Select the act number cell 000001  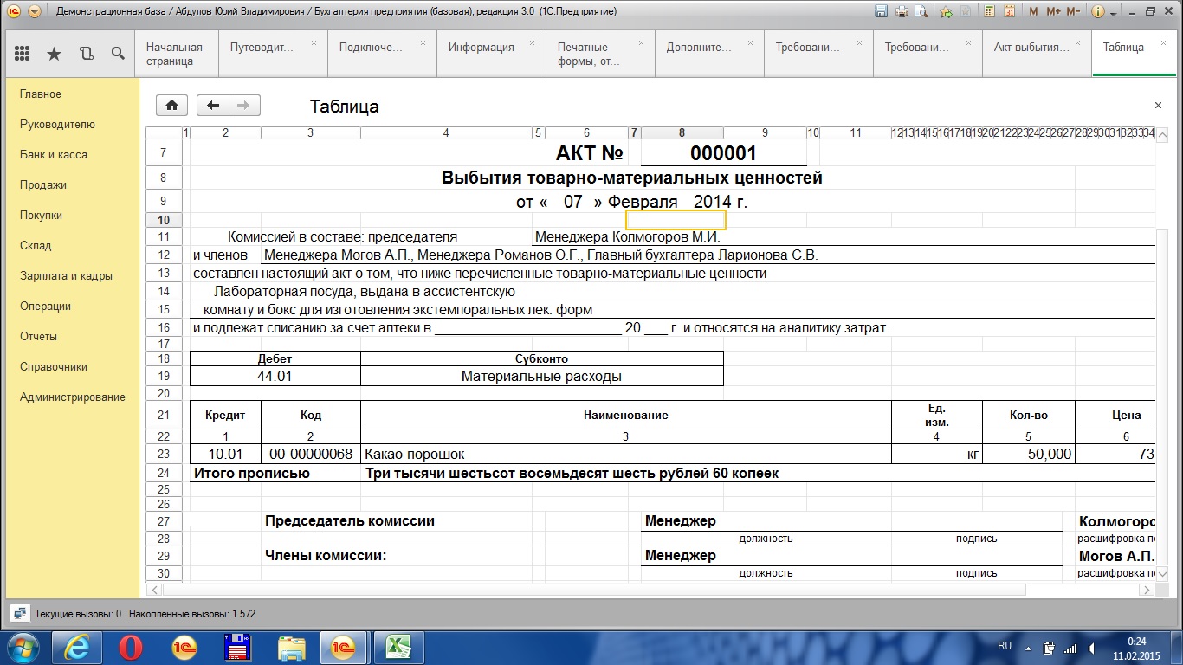click(x=723, y=153)
